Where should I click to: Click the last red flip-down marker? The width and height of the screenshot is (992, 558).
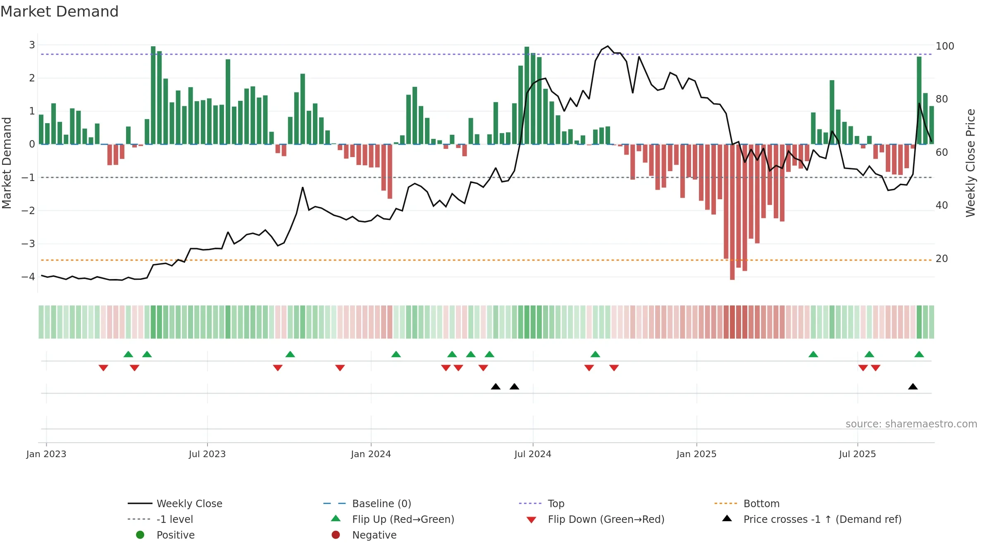tap(875, 368)
